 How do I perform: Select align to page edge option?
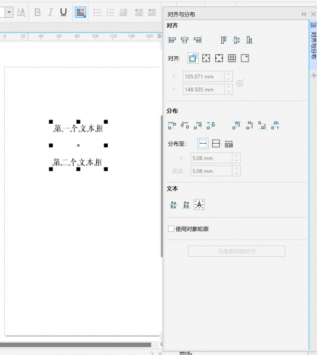click(206, 59)
